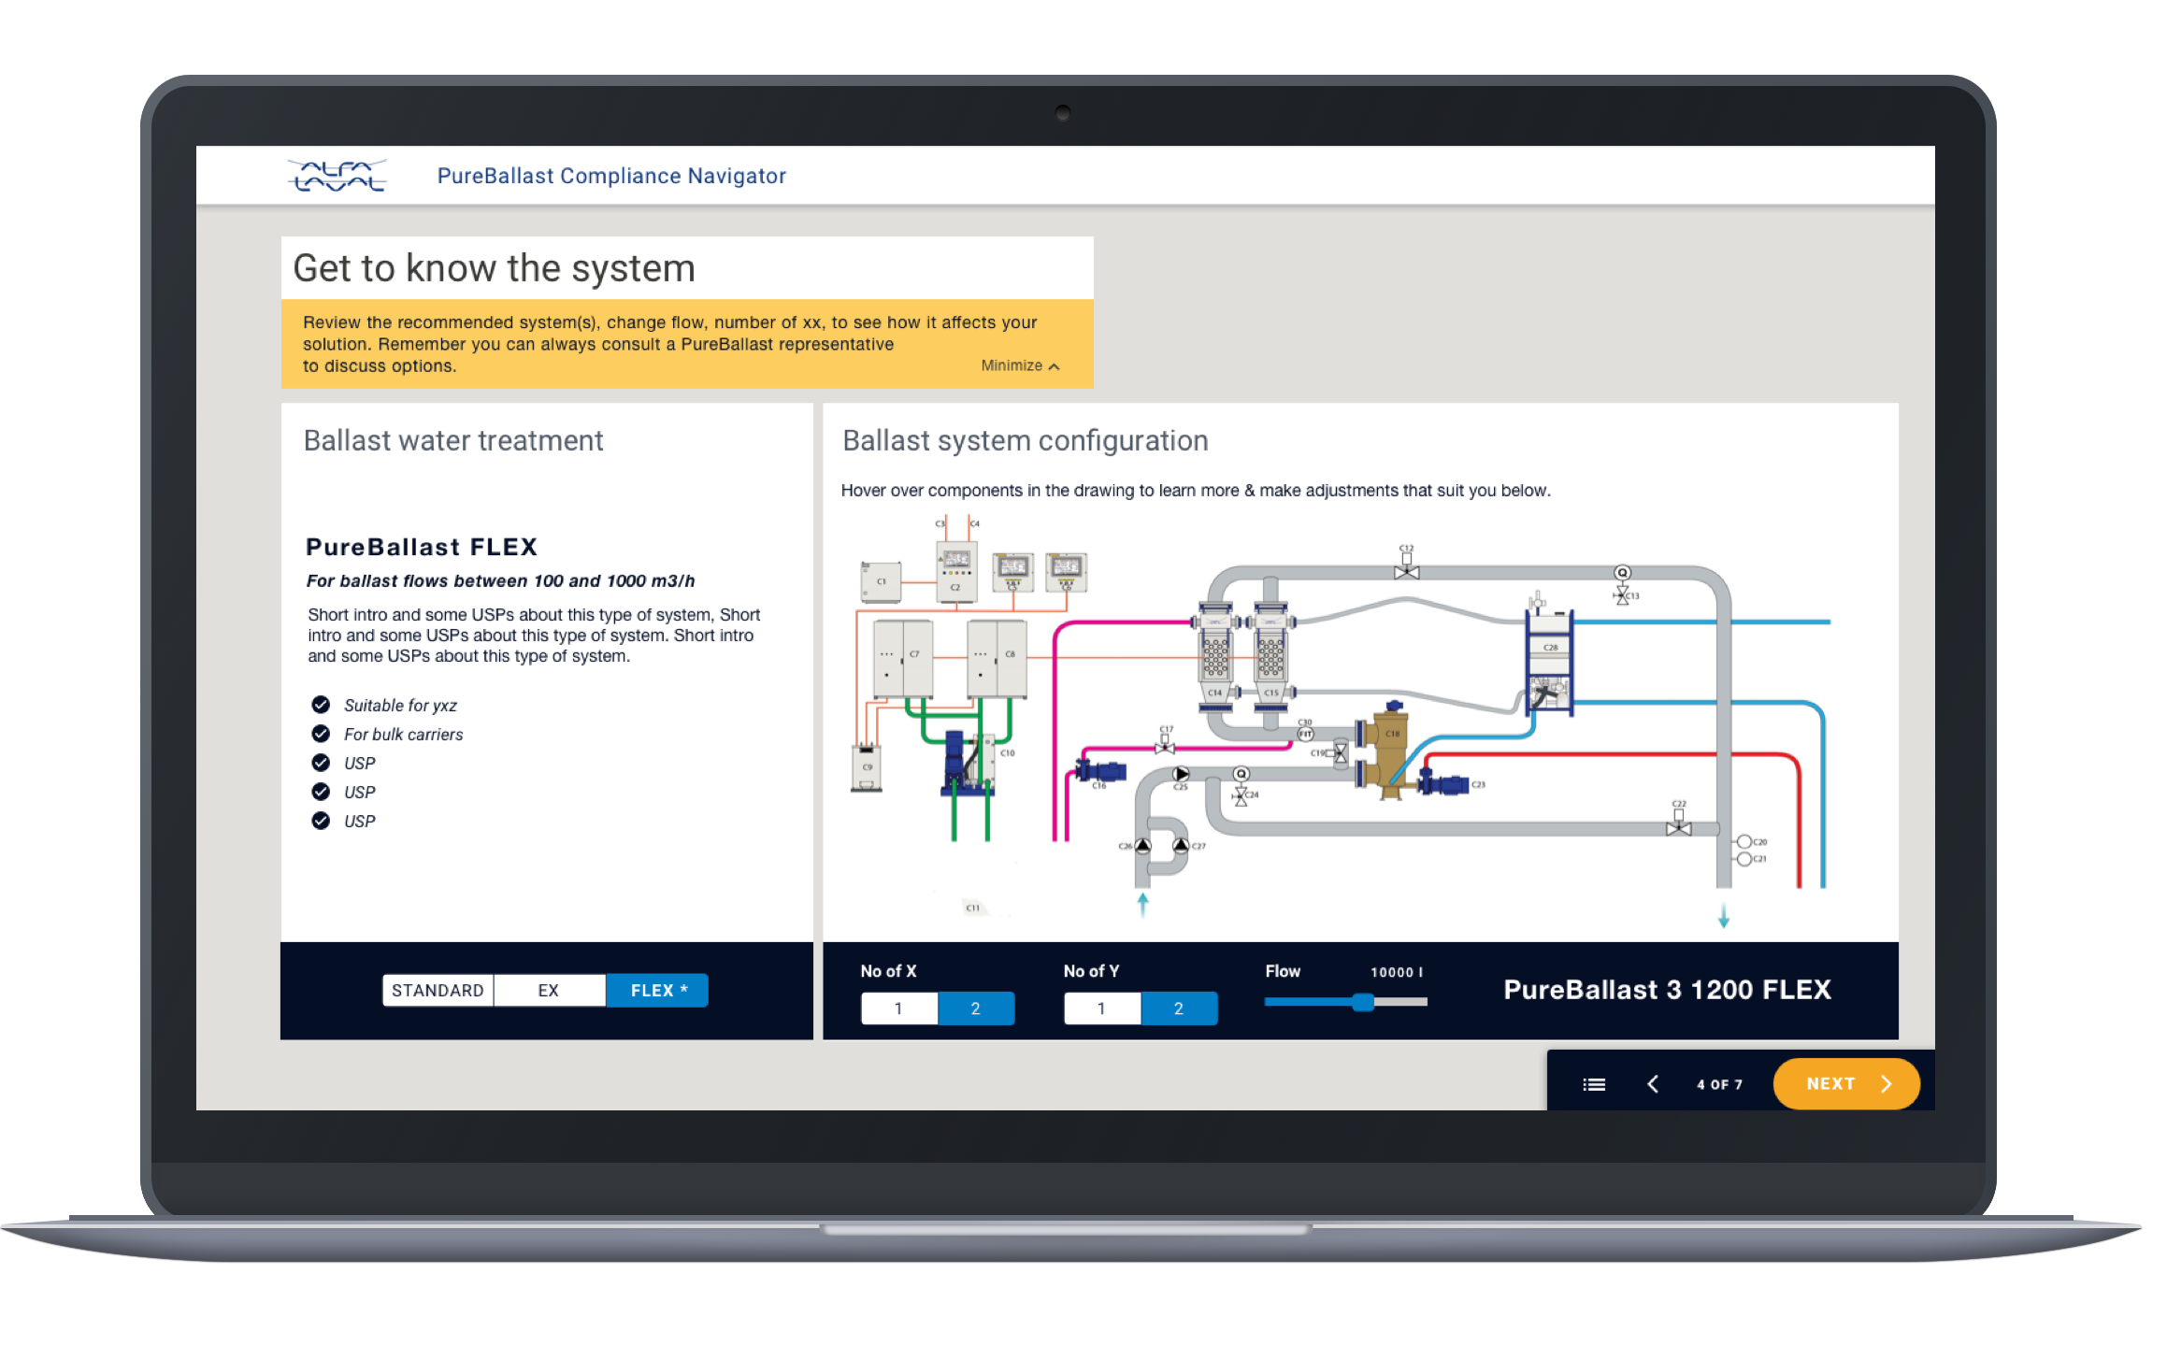Click the "4 OF 7" page indicator
Viewport: 2167px width, 1359px height.
[1719, 1085]
